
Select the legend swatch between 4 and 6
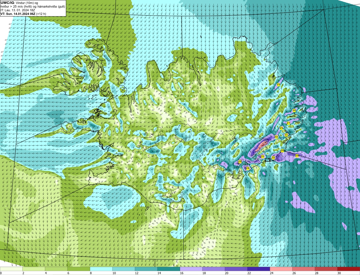pyautogui.click(x=56, y=269)
